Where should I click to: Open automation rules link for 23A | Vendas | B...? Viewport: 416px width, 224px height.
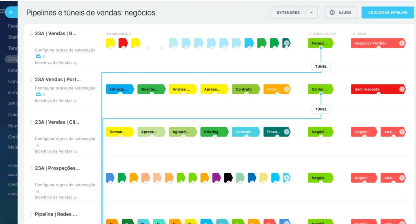point(65,50)
